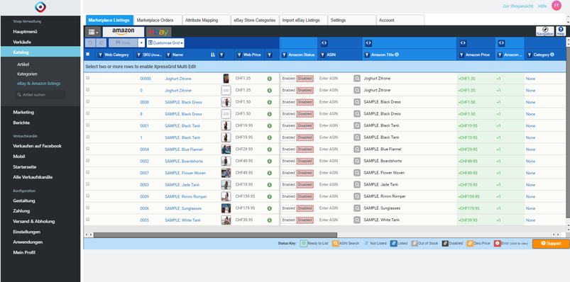Expand the Amazon Price column group arrows
This screenshot has height=282, width=570.
coord(463,43)
